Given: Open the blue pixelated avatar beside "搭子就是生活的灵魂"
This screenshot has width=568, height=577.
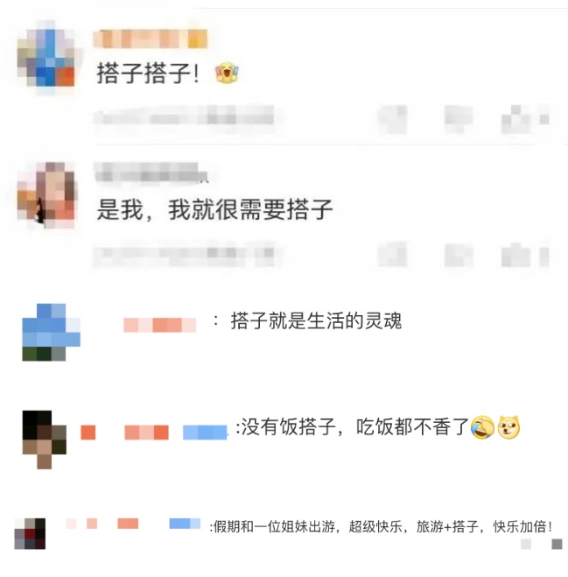Looking at the screenshot, I should tap(51, 333).
